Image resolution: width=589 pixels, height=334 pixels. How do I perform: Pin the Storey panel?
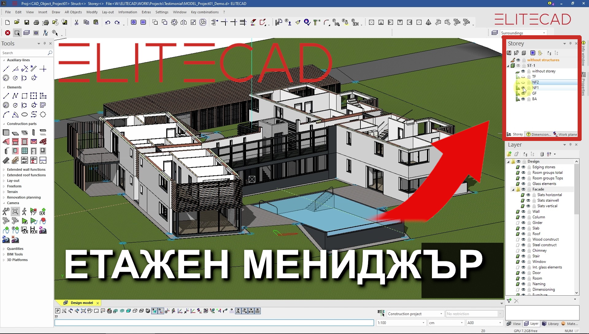pos(570,44)
